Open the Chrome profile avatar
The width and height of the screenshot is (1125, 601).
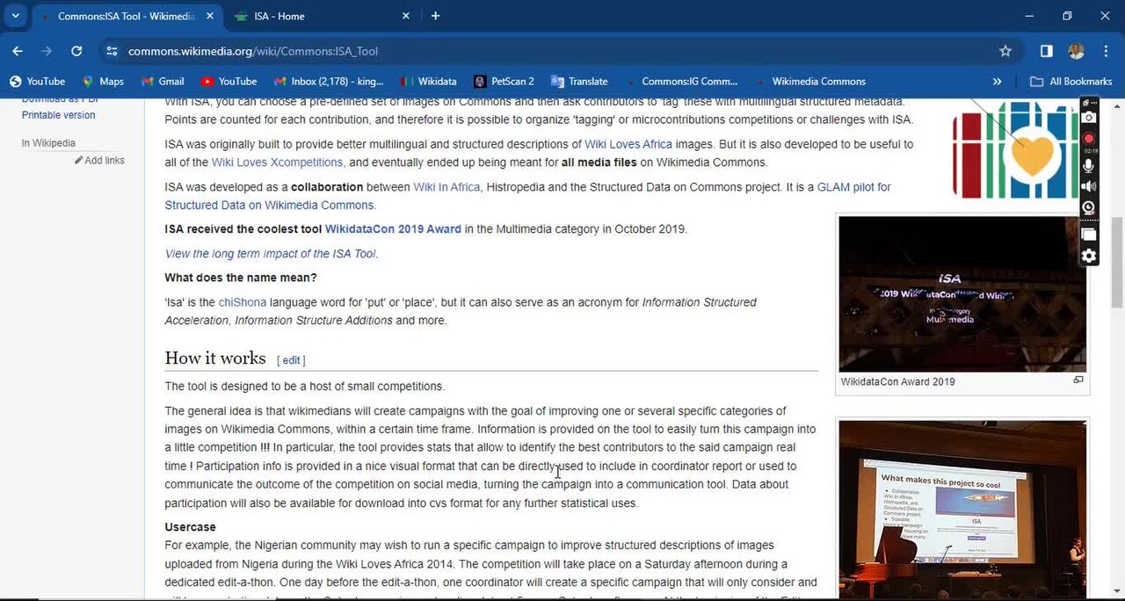1076,51
